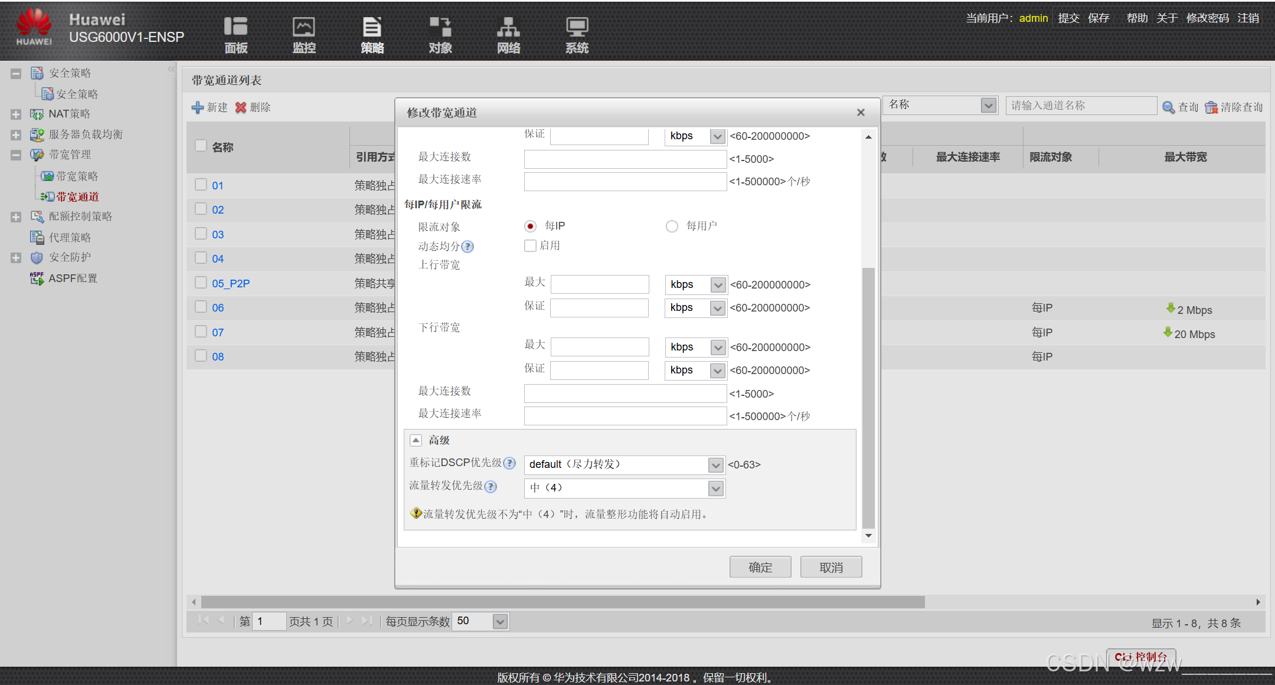Click help icon beside 动态均分
The image size is (1275, 685).
[x=467, y=247]
